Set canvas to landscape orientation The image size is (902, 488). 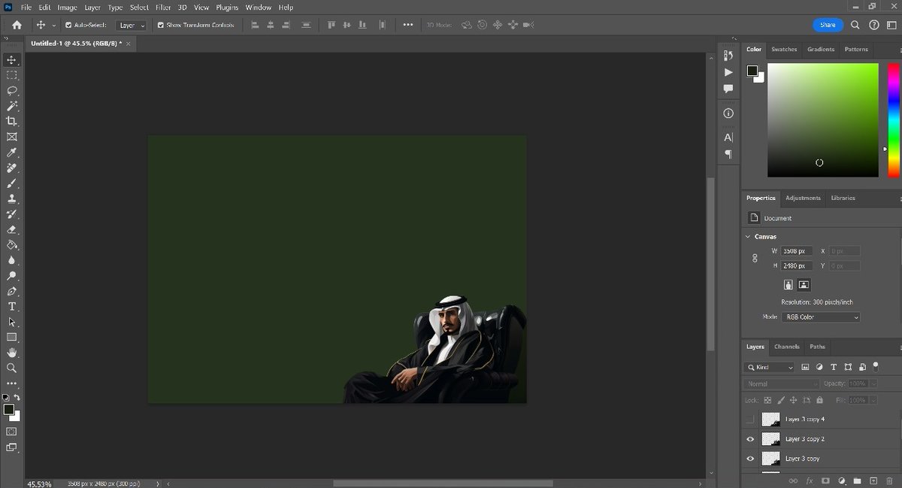pos(804,285)
